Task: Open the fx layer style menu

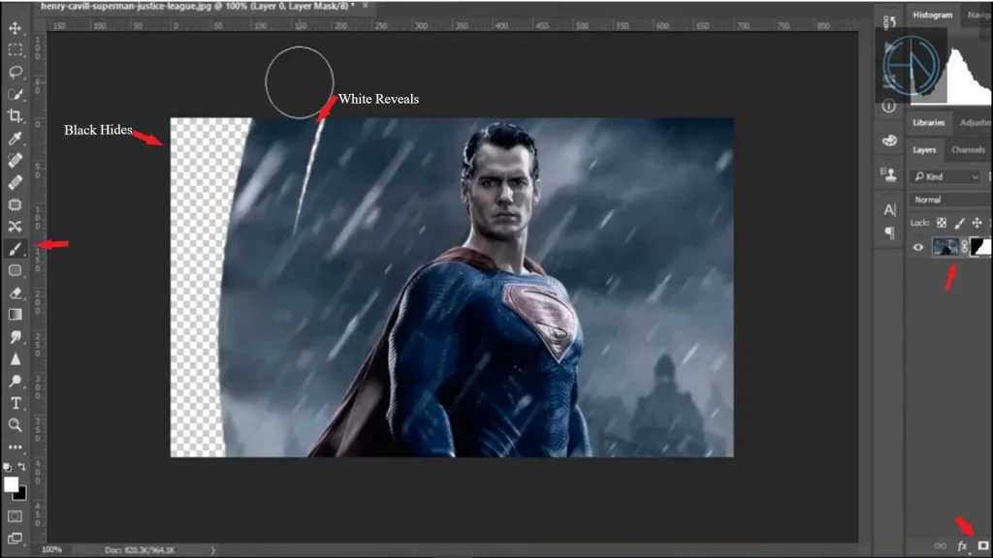Action: pos(963,546)
